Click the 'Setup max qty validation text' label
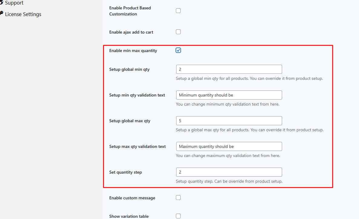Screen dimensions: 359x219 pos(137,146)
